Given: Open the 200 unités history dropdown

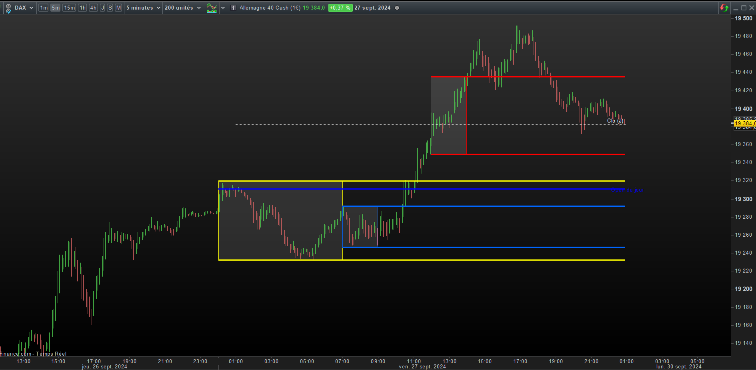Looking at the screenshot, I should (183, 8).
